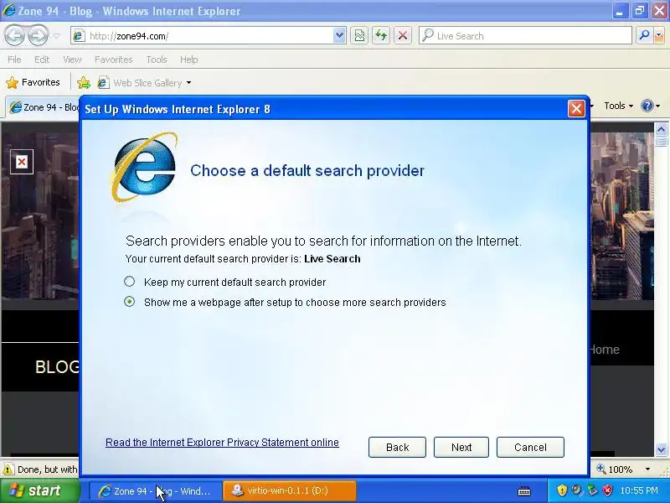Stop page loading with the red X icon
The width and height of the screenshot is (670, 503).
tap(403, 36)
